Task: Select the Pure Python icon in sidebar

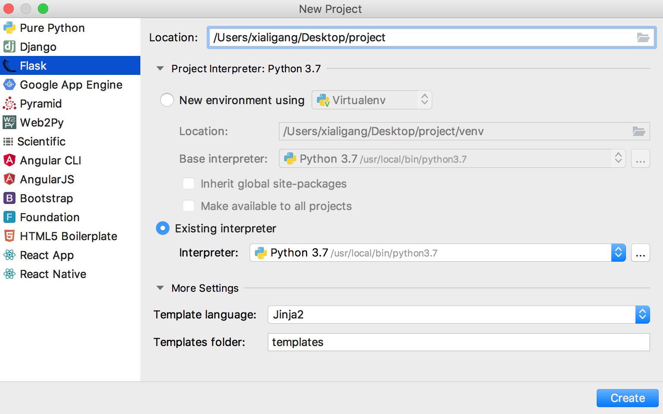Action: click(9, 28)
